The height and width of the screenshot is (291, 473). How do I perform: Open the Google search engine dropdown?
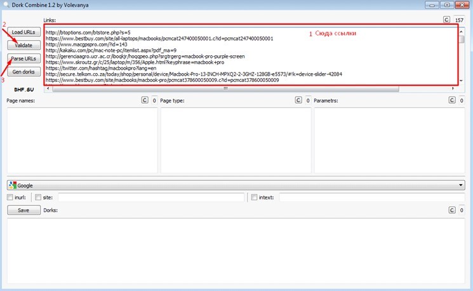click(x=460, y=185)
